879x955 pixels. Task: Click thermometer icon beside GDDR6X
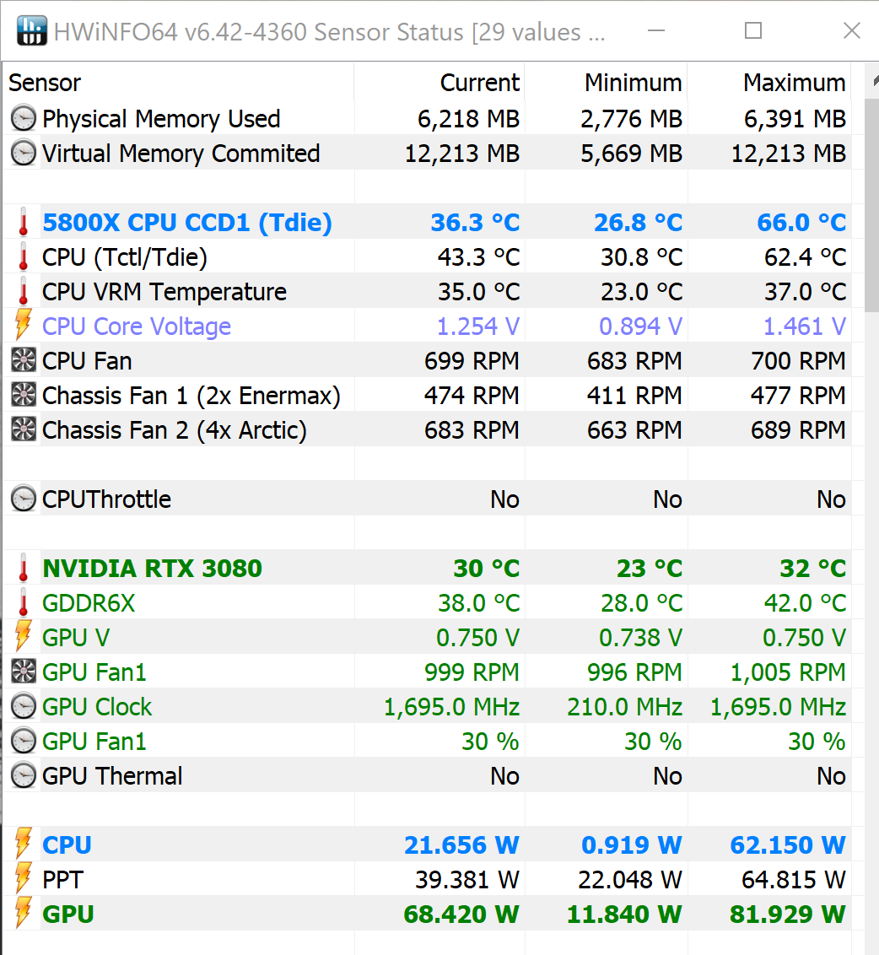[24, 603]
